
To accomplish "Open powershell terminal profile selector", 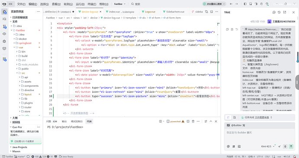I will pyautogui.click(x=175, y=121).
